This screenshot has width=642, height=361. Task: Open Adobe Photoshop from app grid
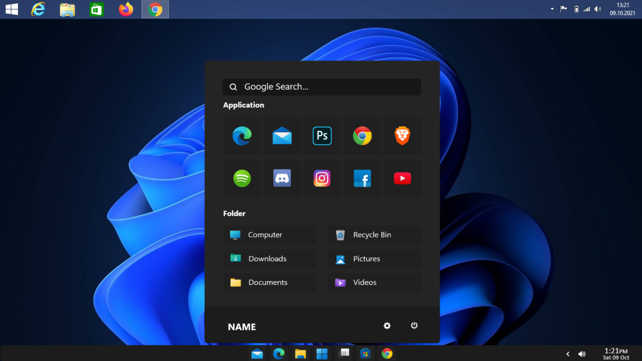[322, 136]
